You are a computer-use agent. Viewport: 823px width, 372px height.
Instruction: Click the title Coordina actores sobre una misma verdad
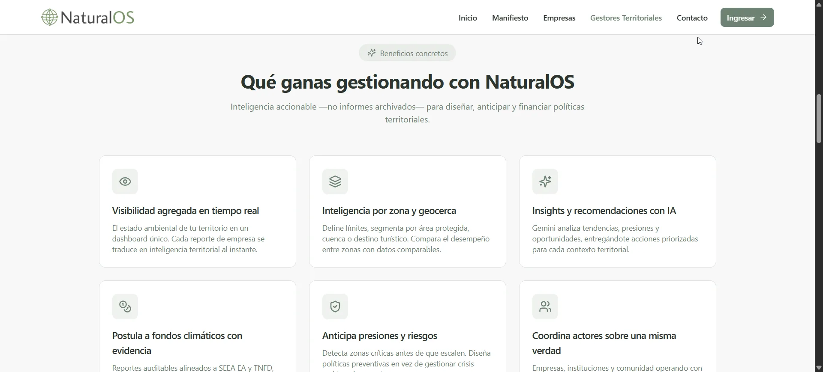pos(604,343)
